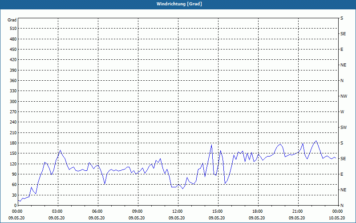The height and width of the screenshot is (223, 356).
Task: Select the 09.05.20 date under first 00:00
Action: click(x=16, y=218)
